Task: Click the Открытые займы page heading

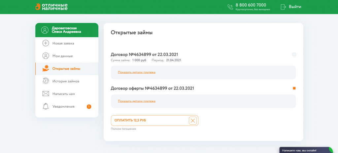Action: coord(131,33)
